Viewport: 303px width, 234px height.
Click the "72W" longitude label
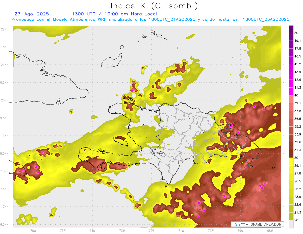tap(151, 231)
